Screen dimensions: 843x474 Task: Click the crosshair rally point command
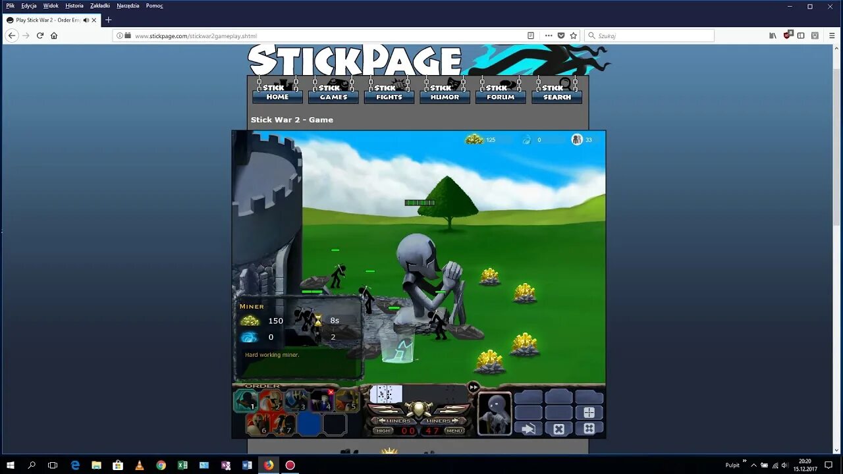[x=589, y=413]
